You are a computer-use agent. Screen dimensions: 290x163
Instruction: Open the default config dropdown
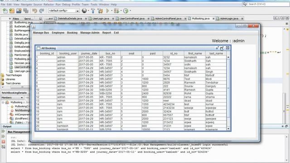[x=77, y=11]
